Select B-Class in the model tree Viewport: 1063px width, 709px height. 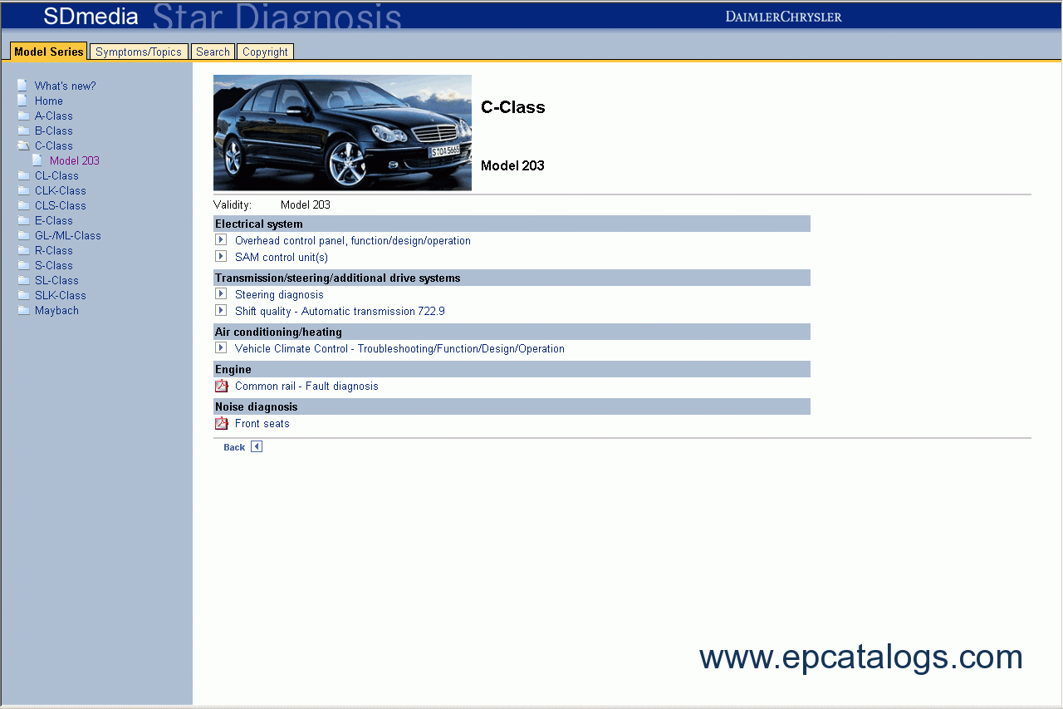coord(54,130)
